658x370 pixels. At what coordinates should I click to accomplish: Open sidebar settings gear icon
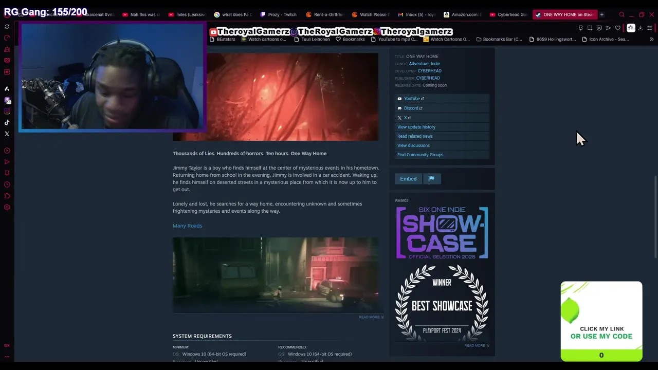[x=7, y=207]
